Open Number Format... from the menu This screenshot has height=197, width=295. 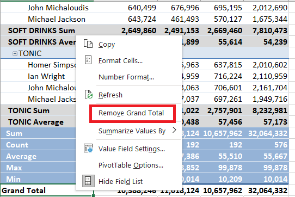(126, 77)
